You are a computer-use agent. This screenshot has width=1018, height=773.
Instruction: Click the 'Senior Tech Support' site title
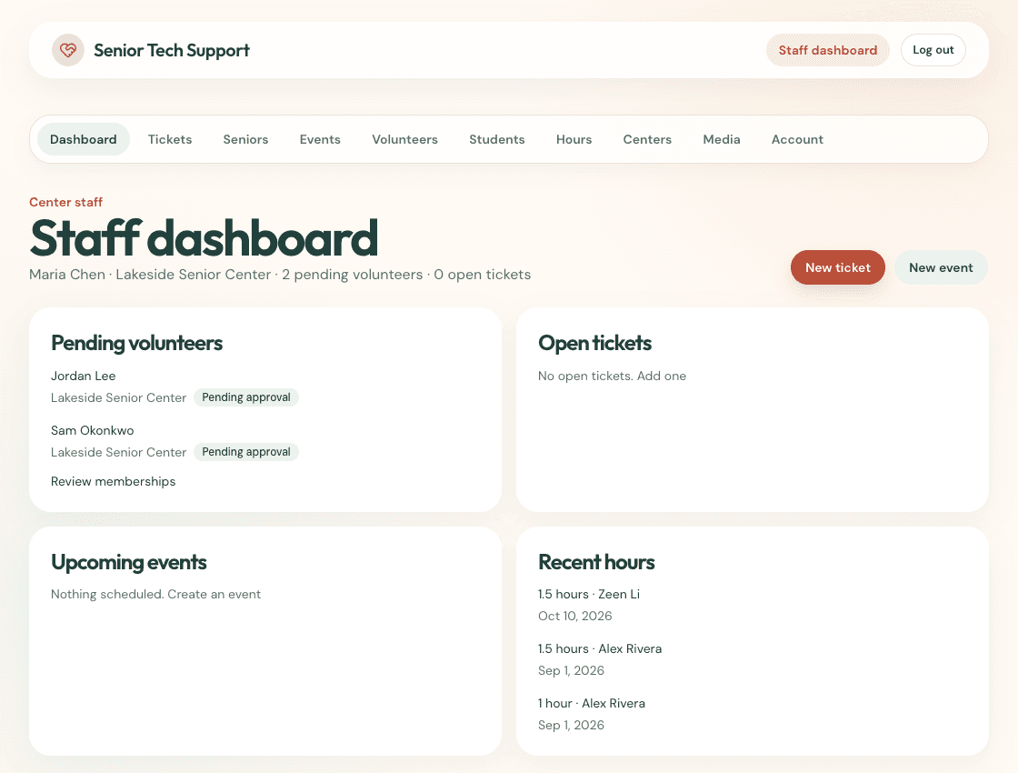tap(172, 50)
